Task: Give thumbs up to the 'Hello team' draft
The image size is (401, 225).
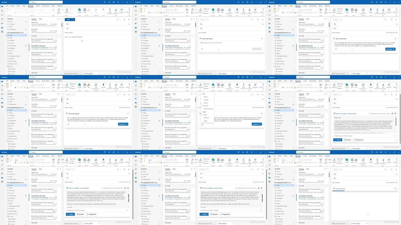Action: [x=392, y=114]
